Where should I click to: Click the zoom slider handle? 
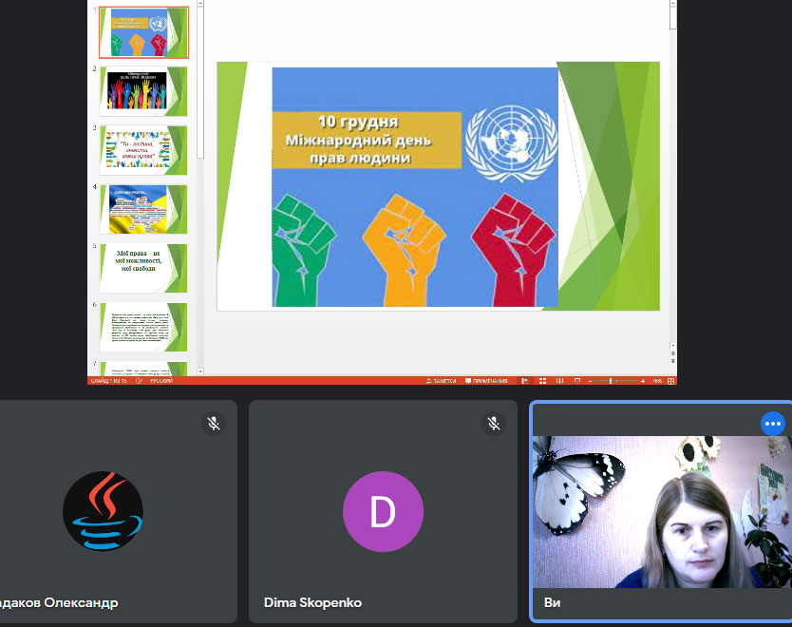(611, 381)
